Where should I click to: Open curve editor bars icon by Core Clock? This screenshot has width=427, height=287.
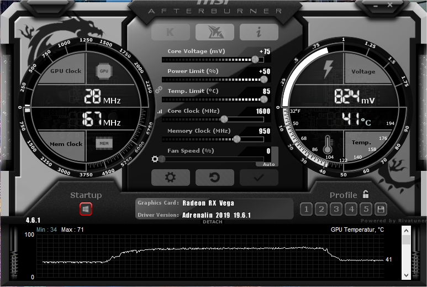coord(160,111)
